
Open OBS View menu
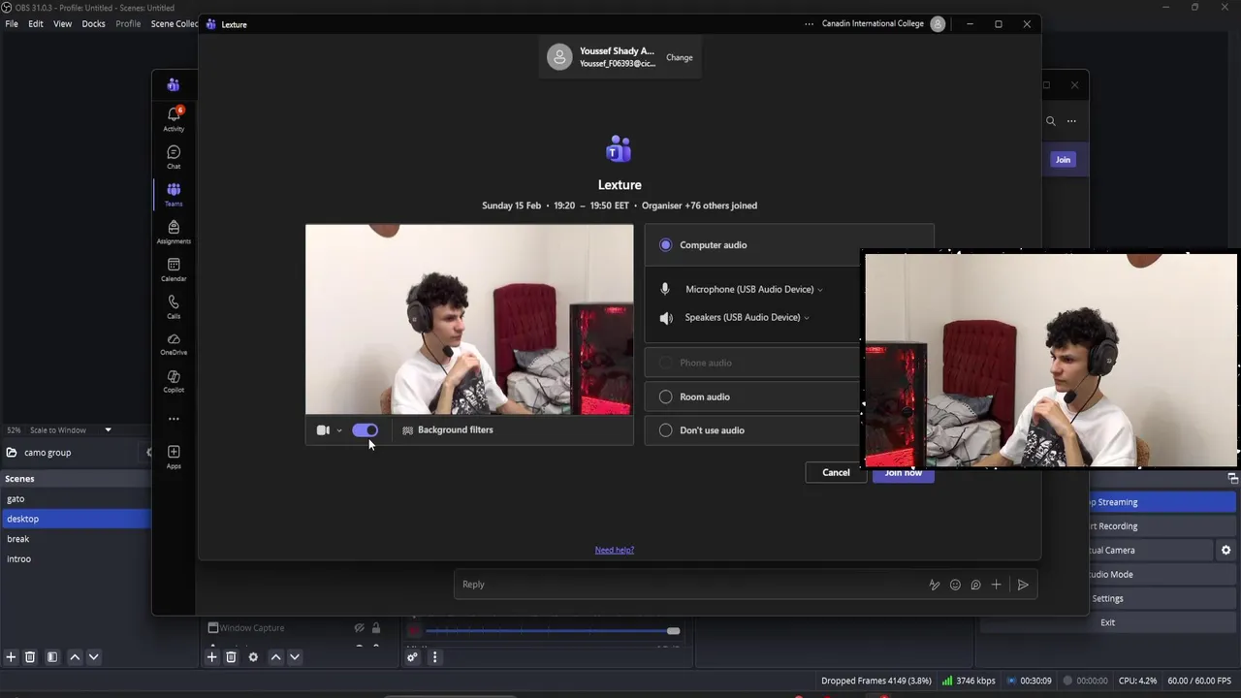(62, 23)
